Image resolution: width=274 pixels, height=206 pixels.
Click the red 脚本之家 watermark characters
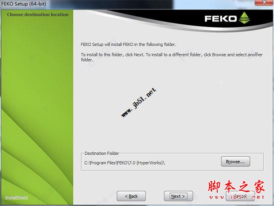pyautogui.click(x=236, y=187)
